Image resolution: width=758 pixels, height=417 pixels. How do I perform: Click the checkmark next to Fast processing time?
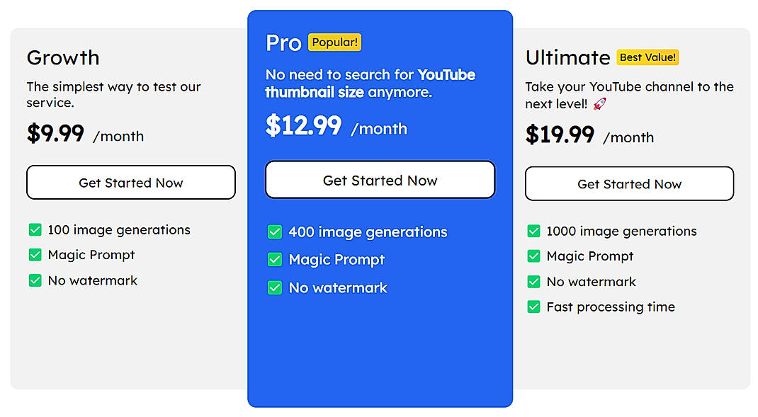pos(533,307)
